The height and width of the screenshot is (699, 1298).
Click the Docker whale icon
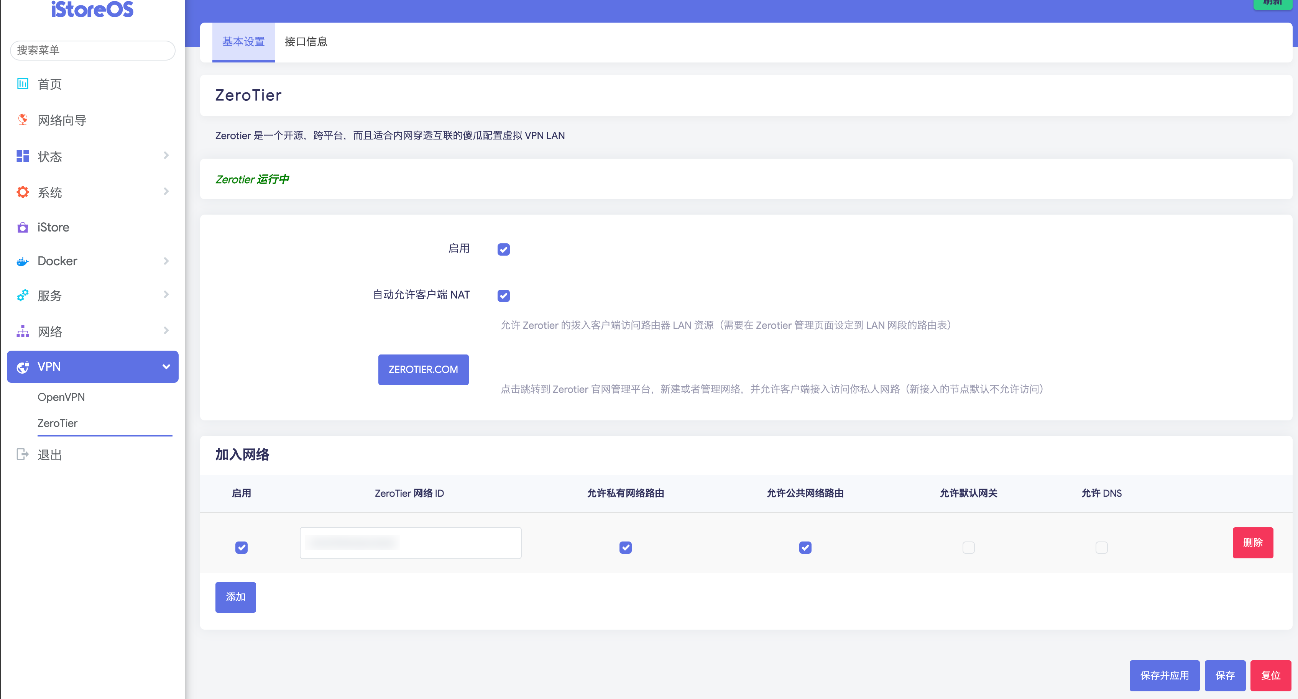pyautogui.click(x=23, y=261)
